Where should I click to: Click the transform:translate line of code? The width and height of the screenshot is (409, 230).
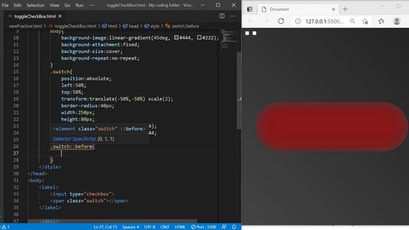pyautogui.click(x=117, y=99)
